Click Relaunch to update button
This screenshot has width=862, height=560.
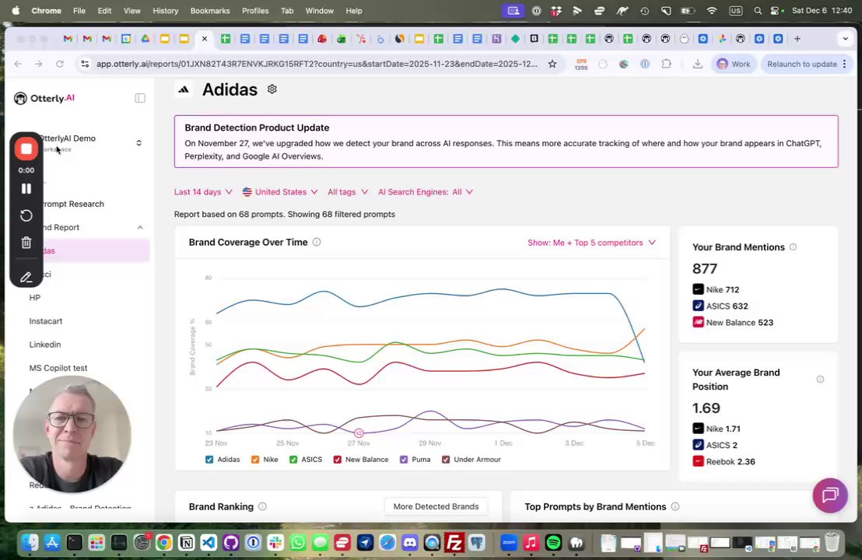[802, 64]
